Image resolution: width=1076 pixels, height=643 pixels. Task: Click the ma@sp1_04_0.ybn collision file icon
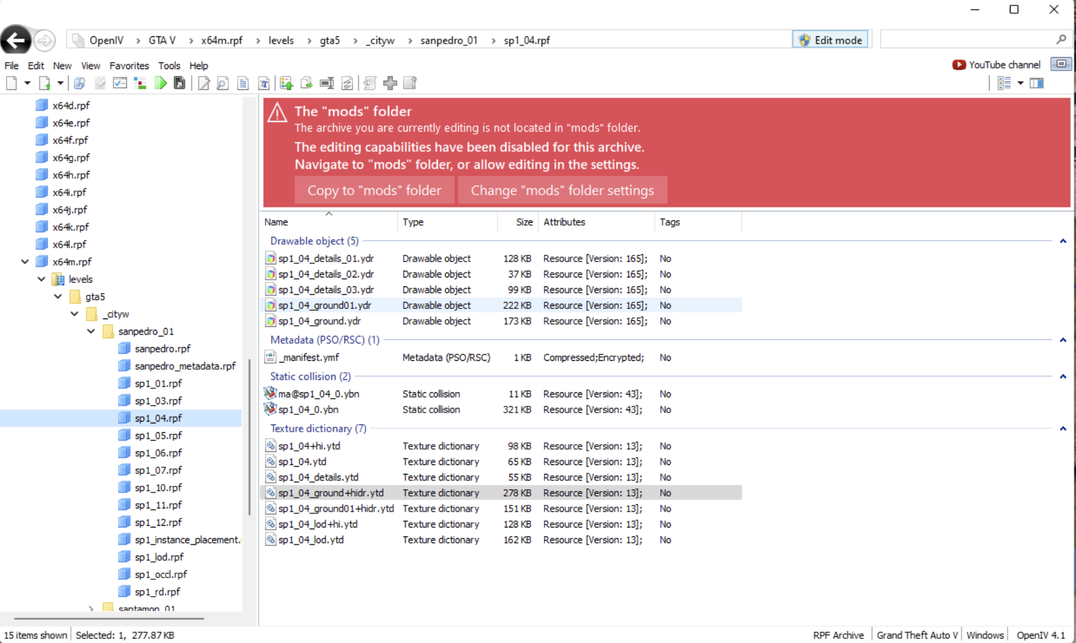(270, 394)
